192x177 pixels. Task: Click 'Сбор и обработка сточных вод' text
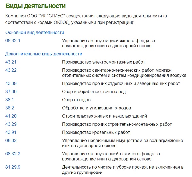pyautogui.click(x=94, y=92)
